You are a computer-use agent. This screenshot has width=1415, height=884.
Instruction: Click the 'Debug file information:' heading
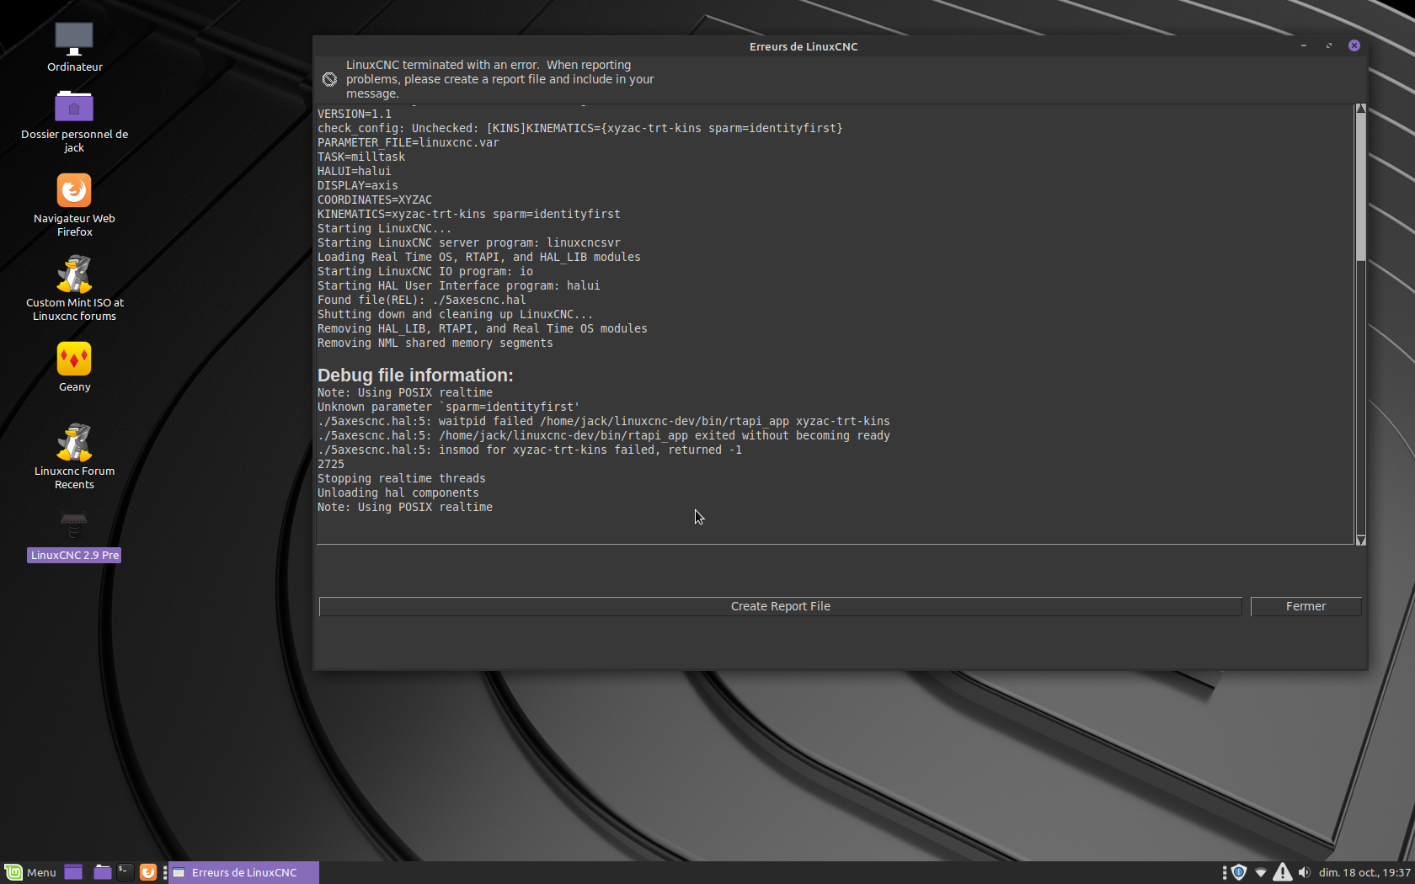(x=415, y=375)
